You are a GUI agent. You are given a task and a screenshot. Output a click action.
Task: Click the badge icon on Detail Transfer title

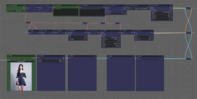pyautogui.click(x=152, y=31)
